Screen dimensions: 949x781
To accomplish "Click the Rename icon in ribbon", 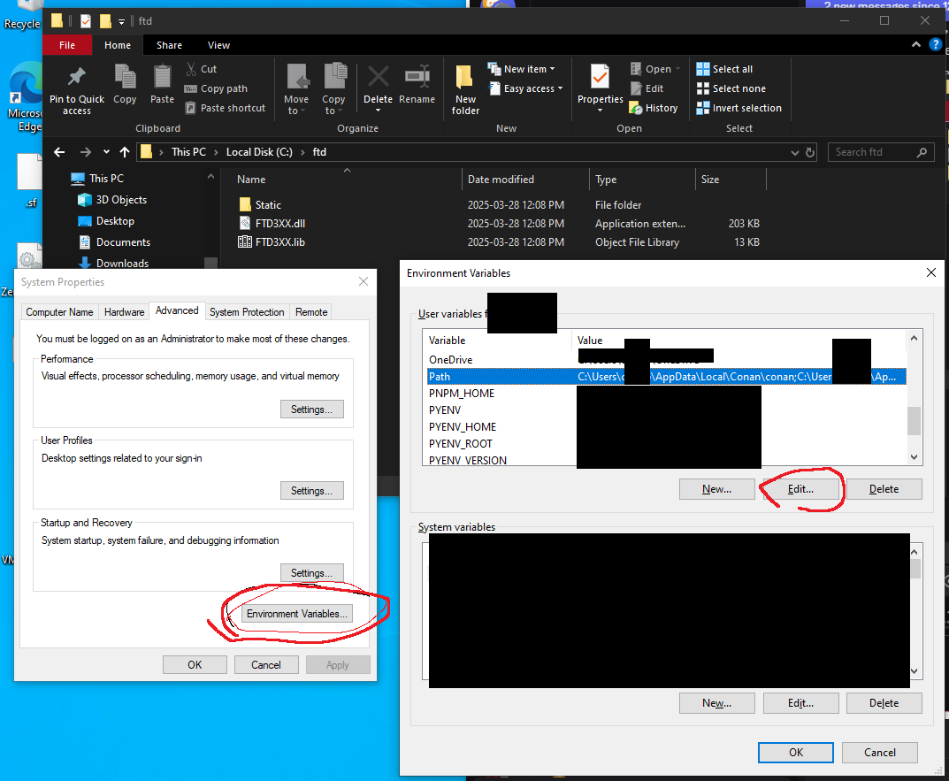I will coord(417,78).
